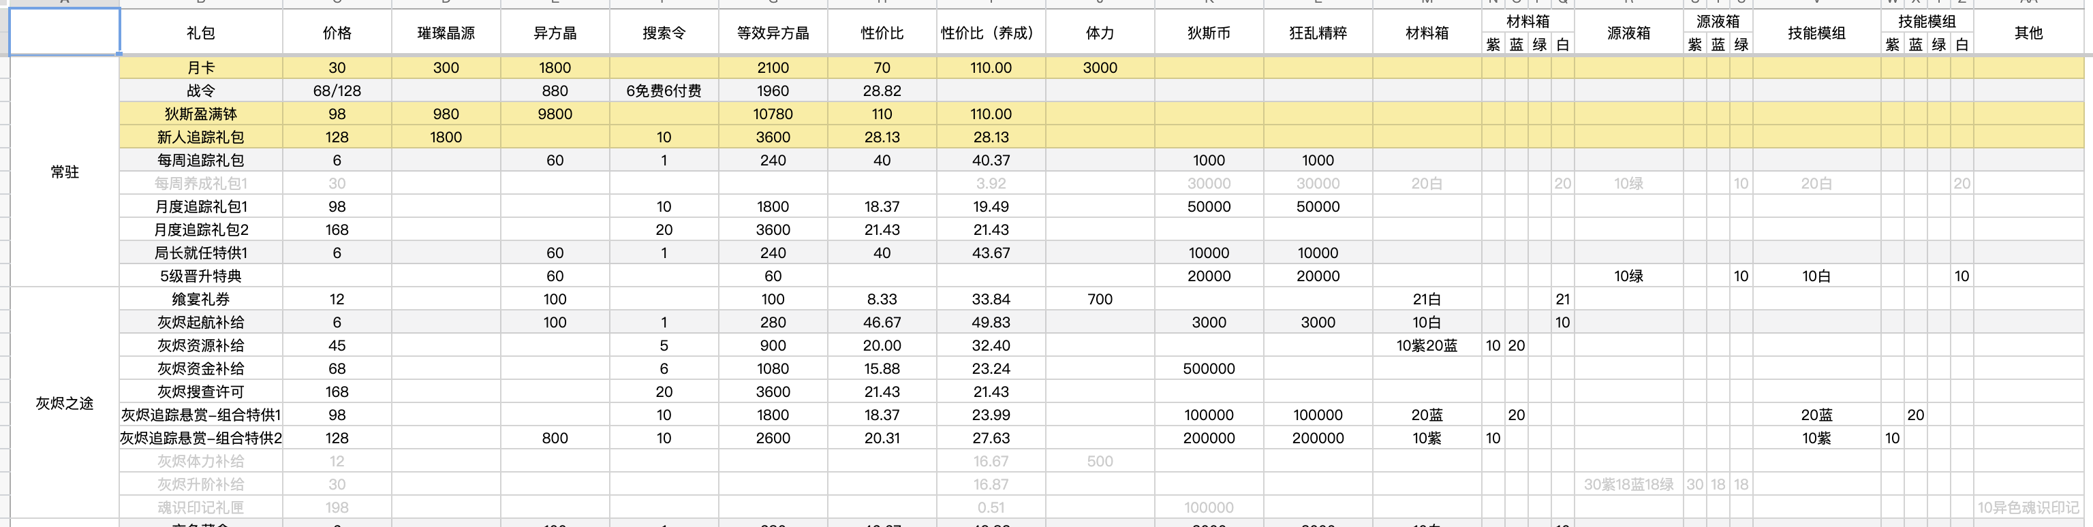This screenshot has width=2093, height=527.
Task: Select the 43.67 cell
Action: 991,253
